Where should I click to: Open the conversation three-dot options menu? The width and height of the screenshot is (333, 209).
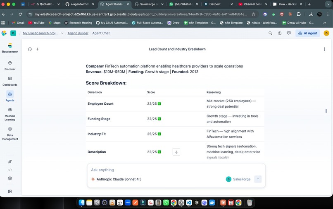[x=324, y=49]
